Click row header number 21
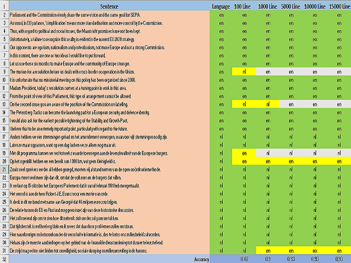 click(4, 169)
